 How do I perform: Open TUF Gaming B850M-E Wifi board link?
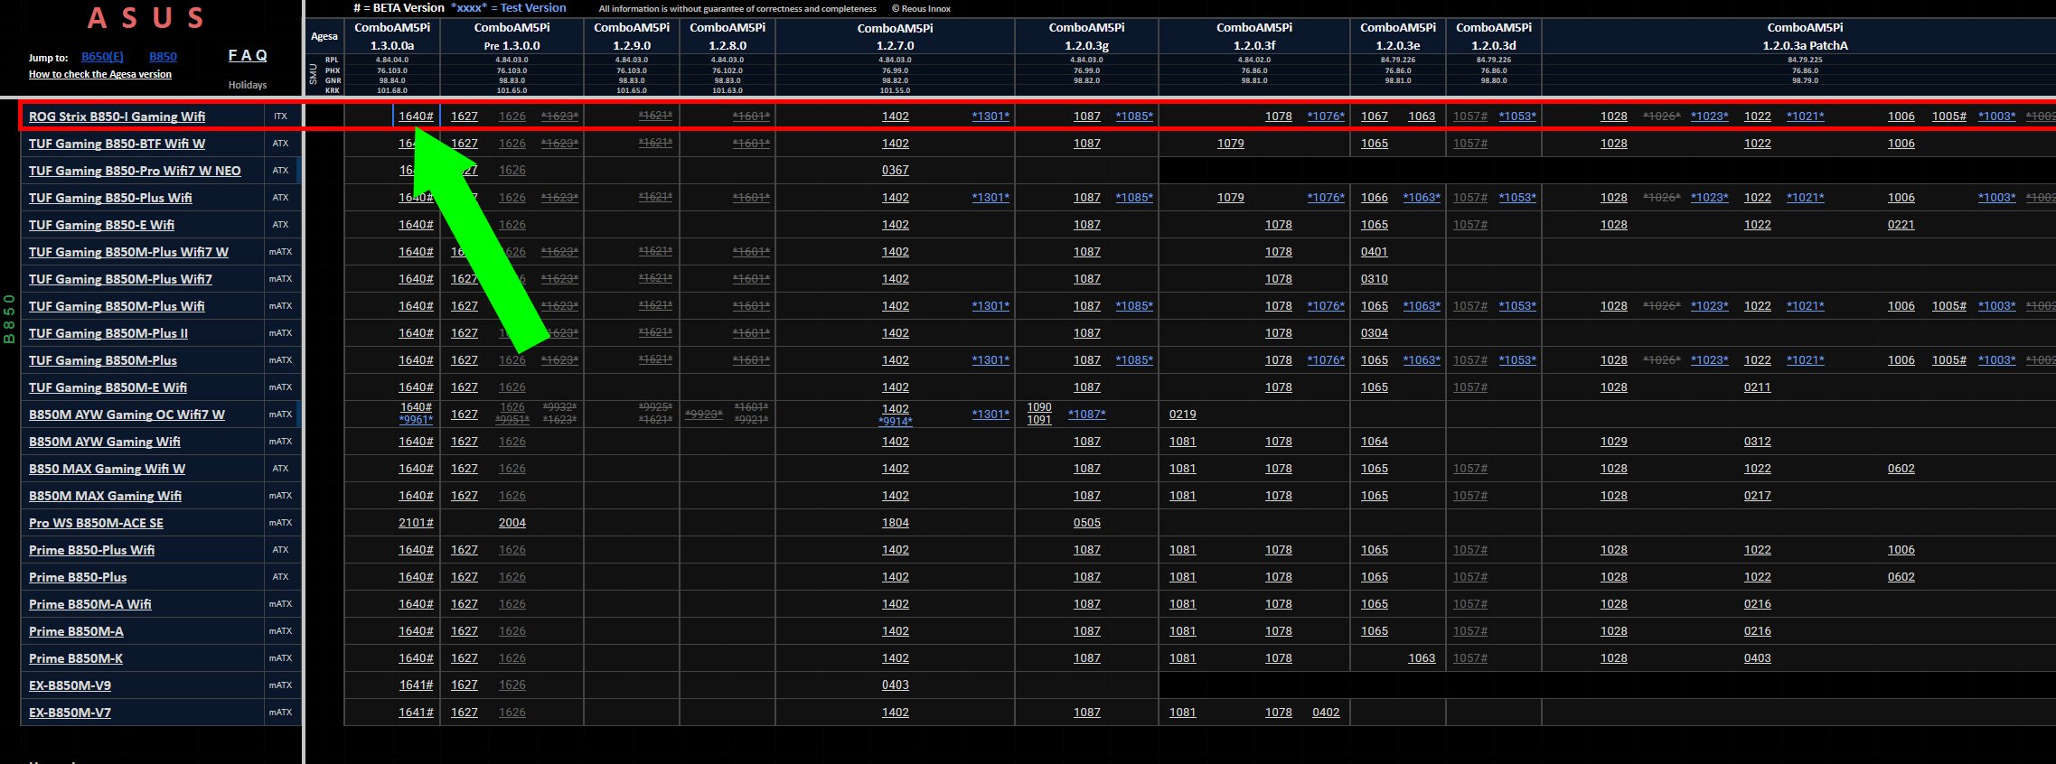(108, 387)
